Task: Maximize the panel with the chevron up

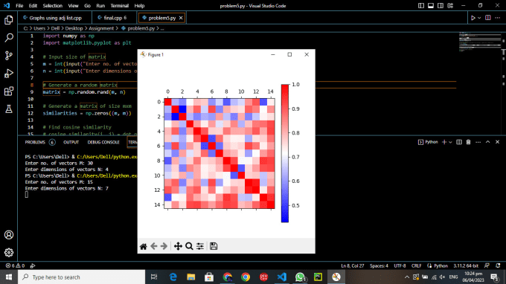Action: [x=487, y=142]
